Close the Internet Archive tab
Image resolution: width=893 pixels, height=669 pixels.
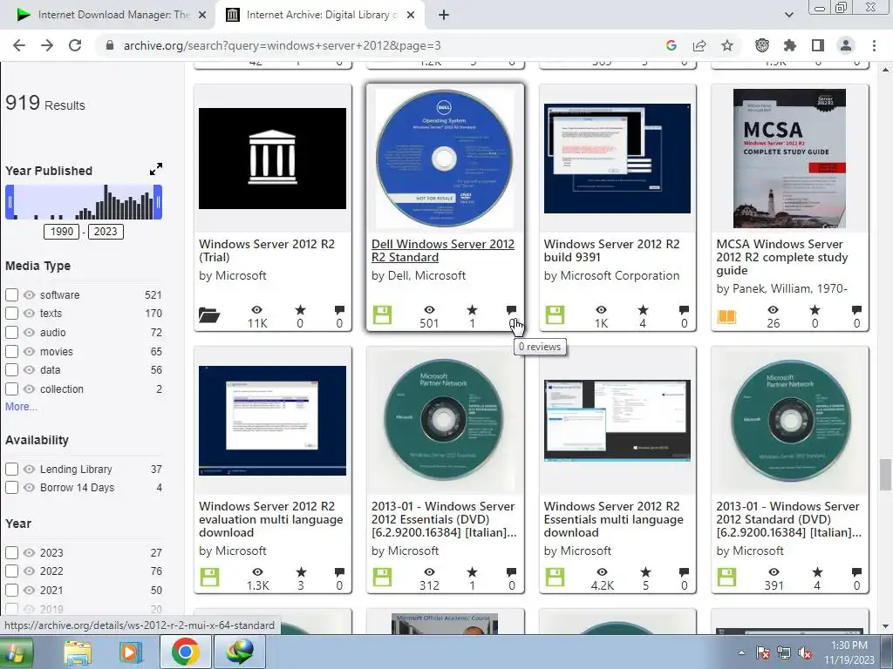coord(411,16)
